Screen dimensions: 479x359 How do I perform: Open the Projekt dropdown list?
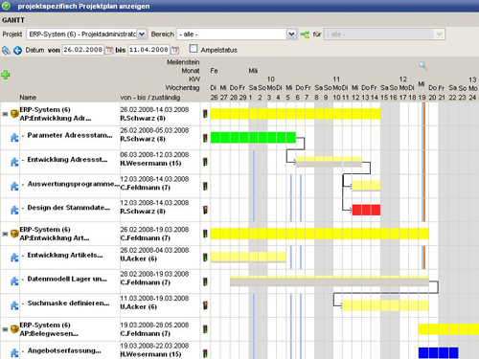[x=142, y=34]
